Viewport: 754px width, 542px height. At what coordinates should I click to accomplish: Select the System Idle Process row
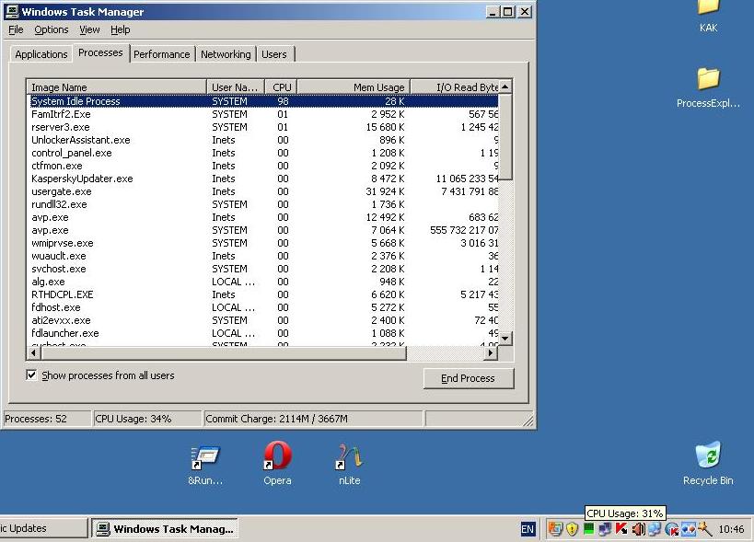262,101
